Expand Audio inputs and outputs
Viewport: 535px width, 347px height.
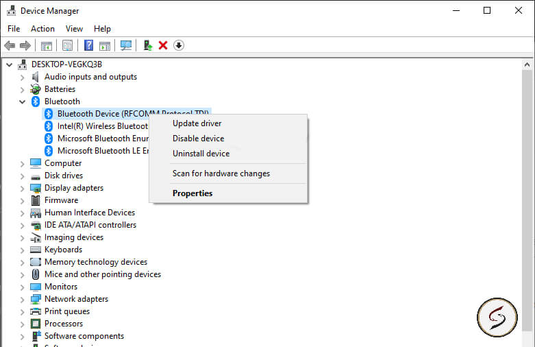tap(22, 77)
